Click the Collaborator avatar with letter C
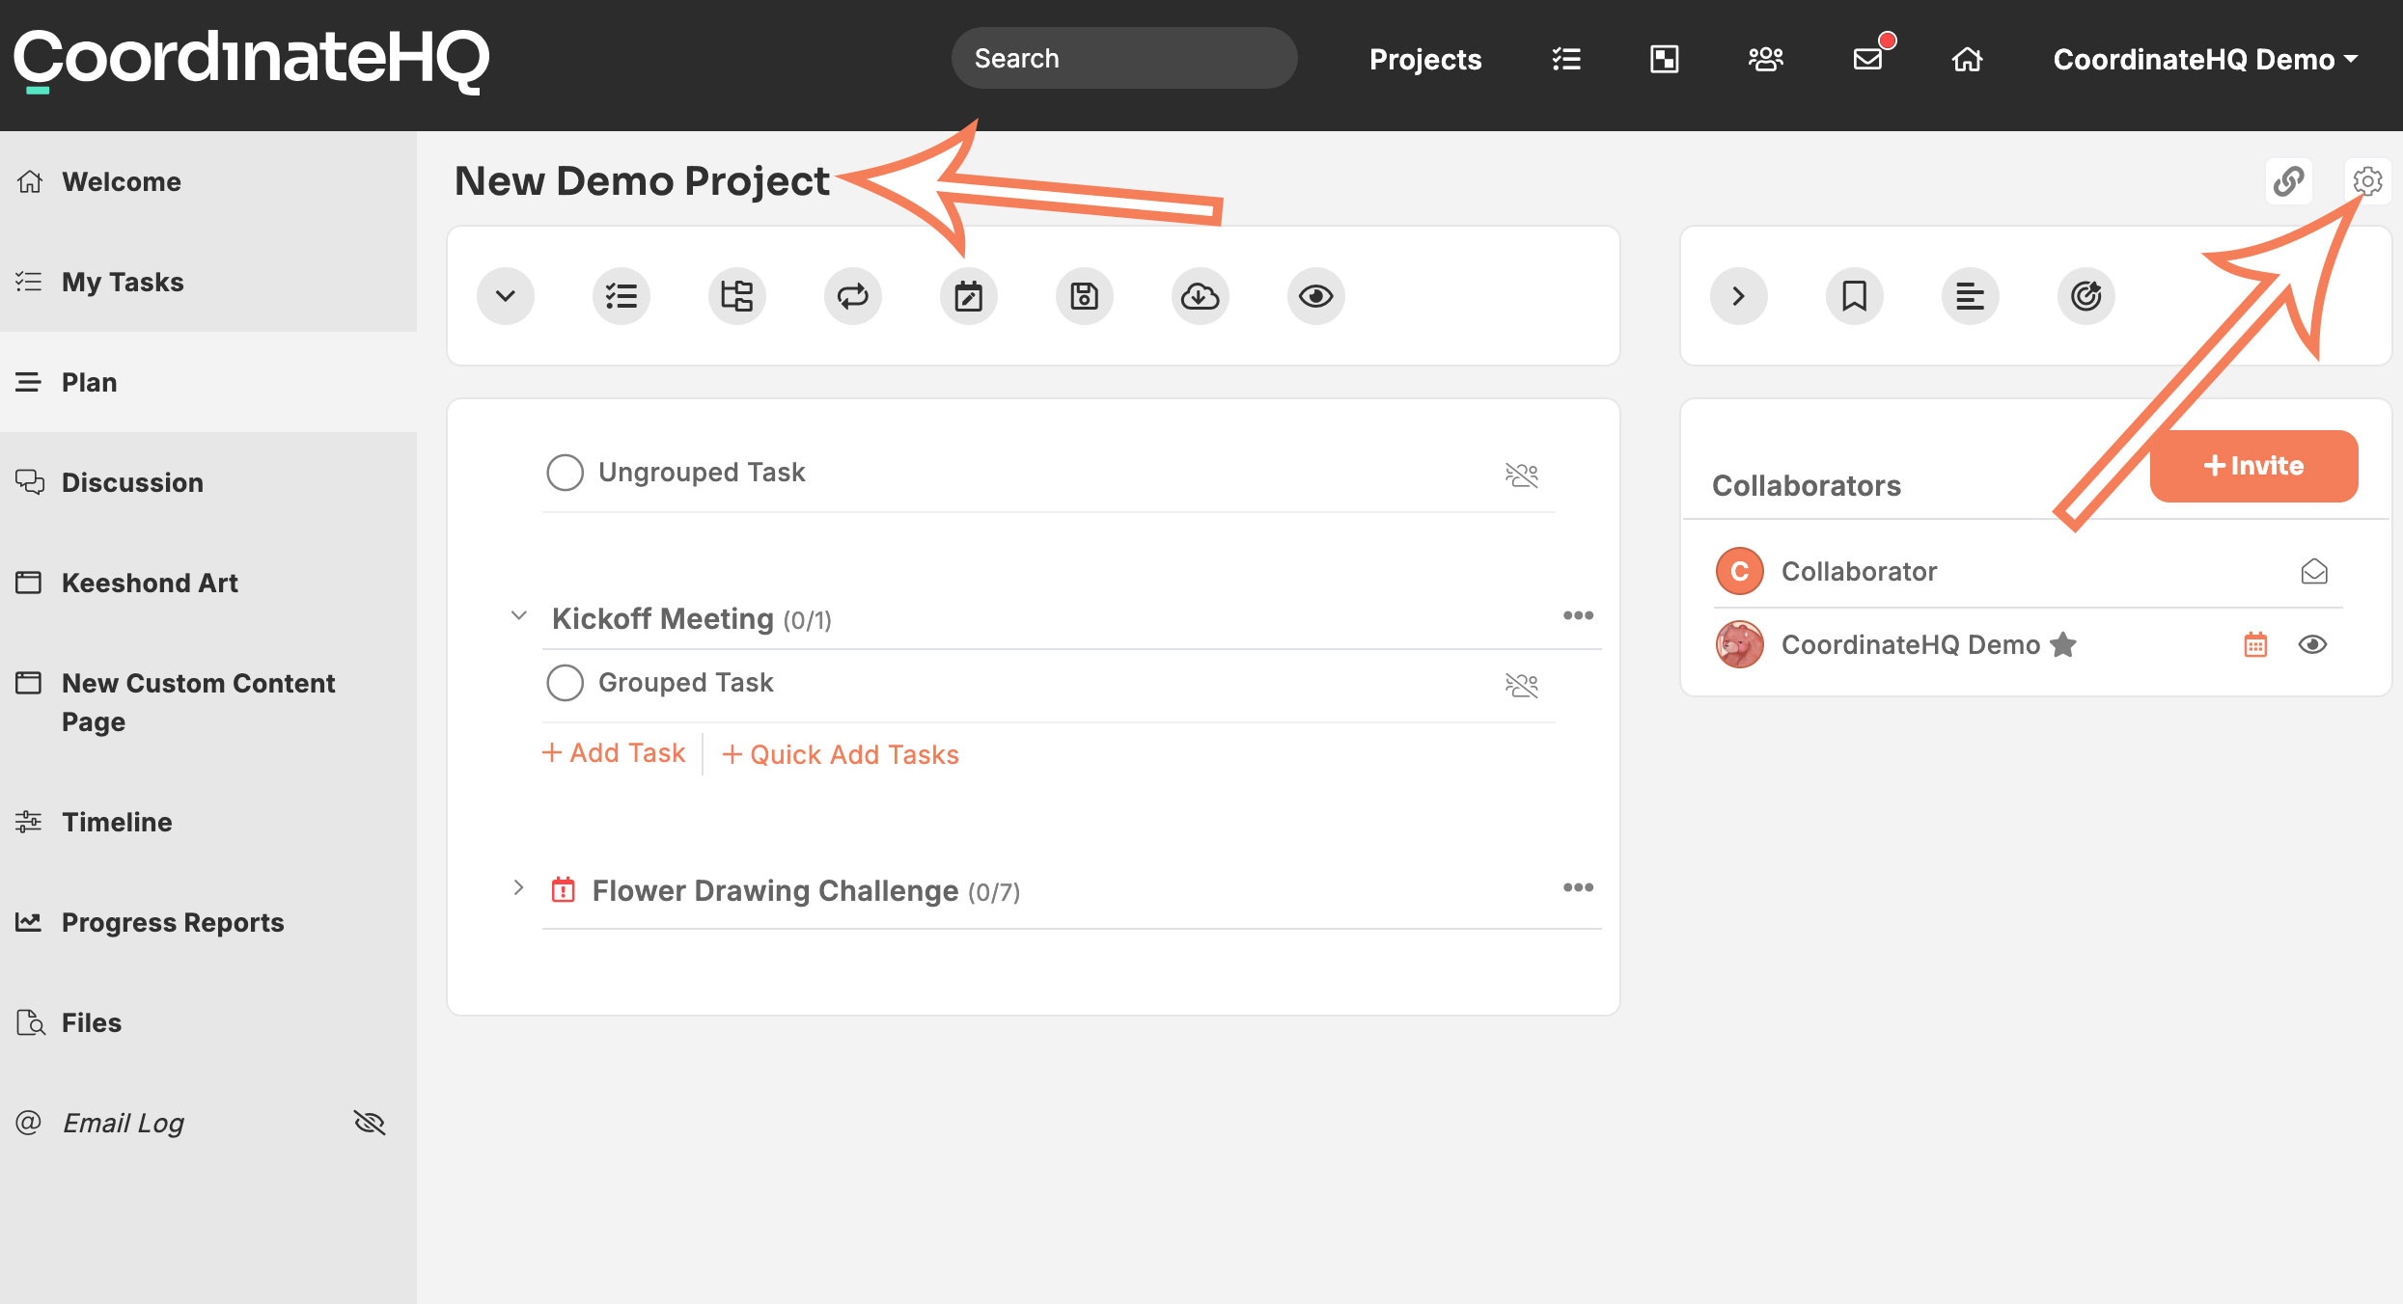 (x=1740, y=571)
